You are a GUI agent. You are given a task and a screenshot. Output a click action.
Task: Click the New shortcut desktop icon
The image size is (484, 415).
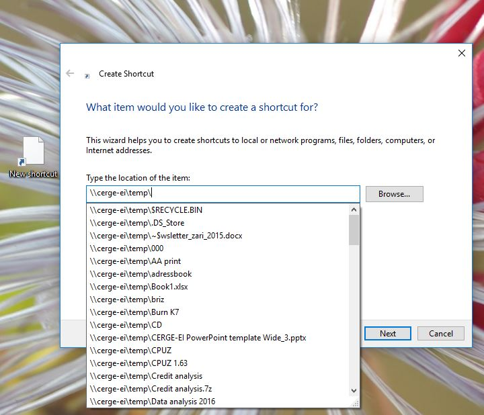click(33, 156)
